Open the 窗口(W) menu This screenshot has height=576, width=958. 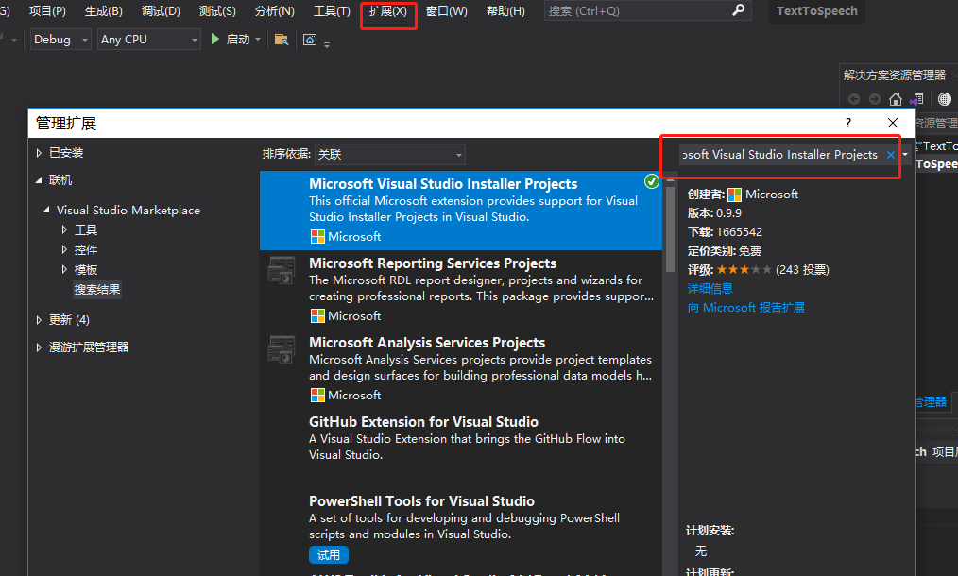pyautogui.click(x=447, y=11)
